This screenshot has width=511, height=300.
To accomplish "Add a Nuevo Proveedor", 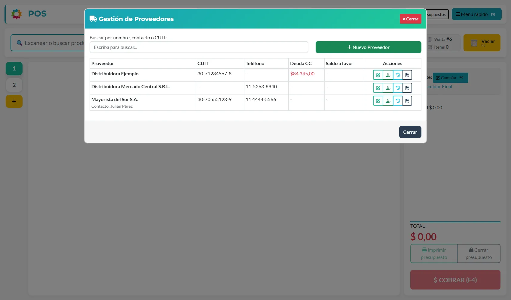I will tap(368, 47).
